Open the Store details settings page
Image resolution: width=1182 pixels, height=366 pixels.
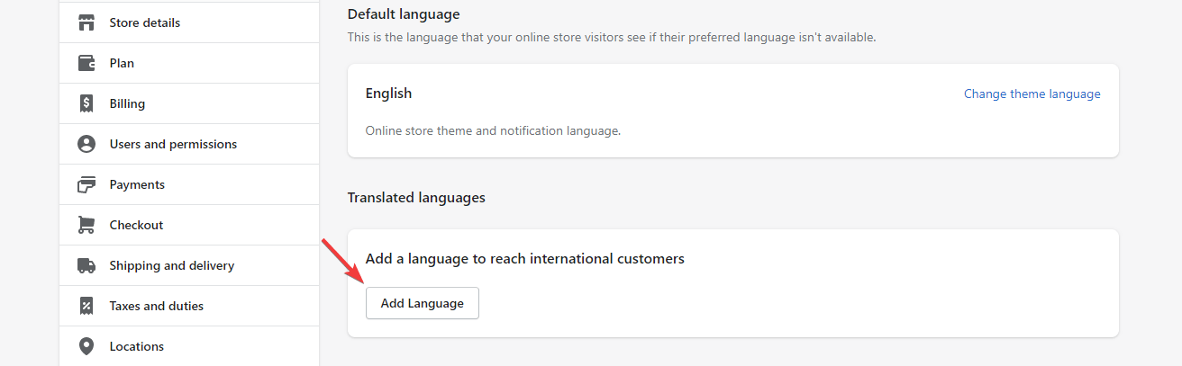(x=189, y=22)
